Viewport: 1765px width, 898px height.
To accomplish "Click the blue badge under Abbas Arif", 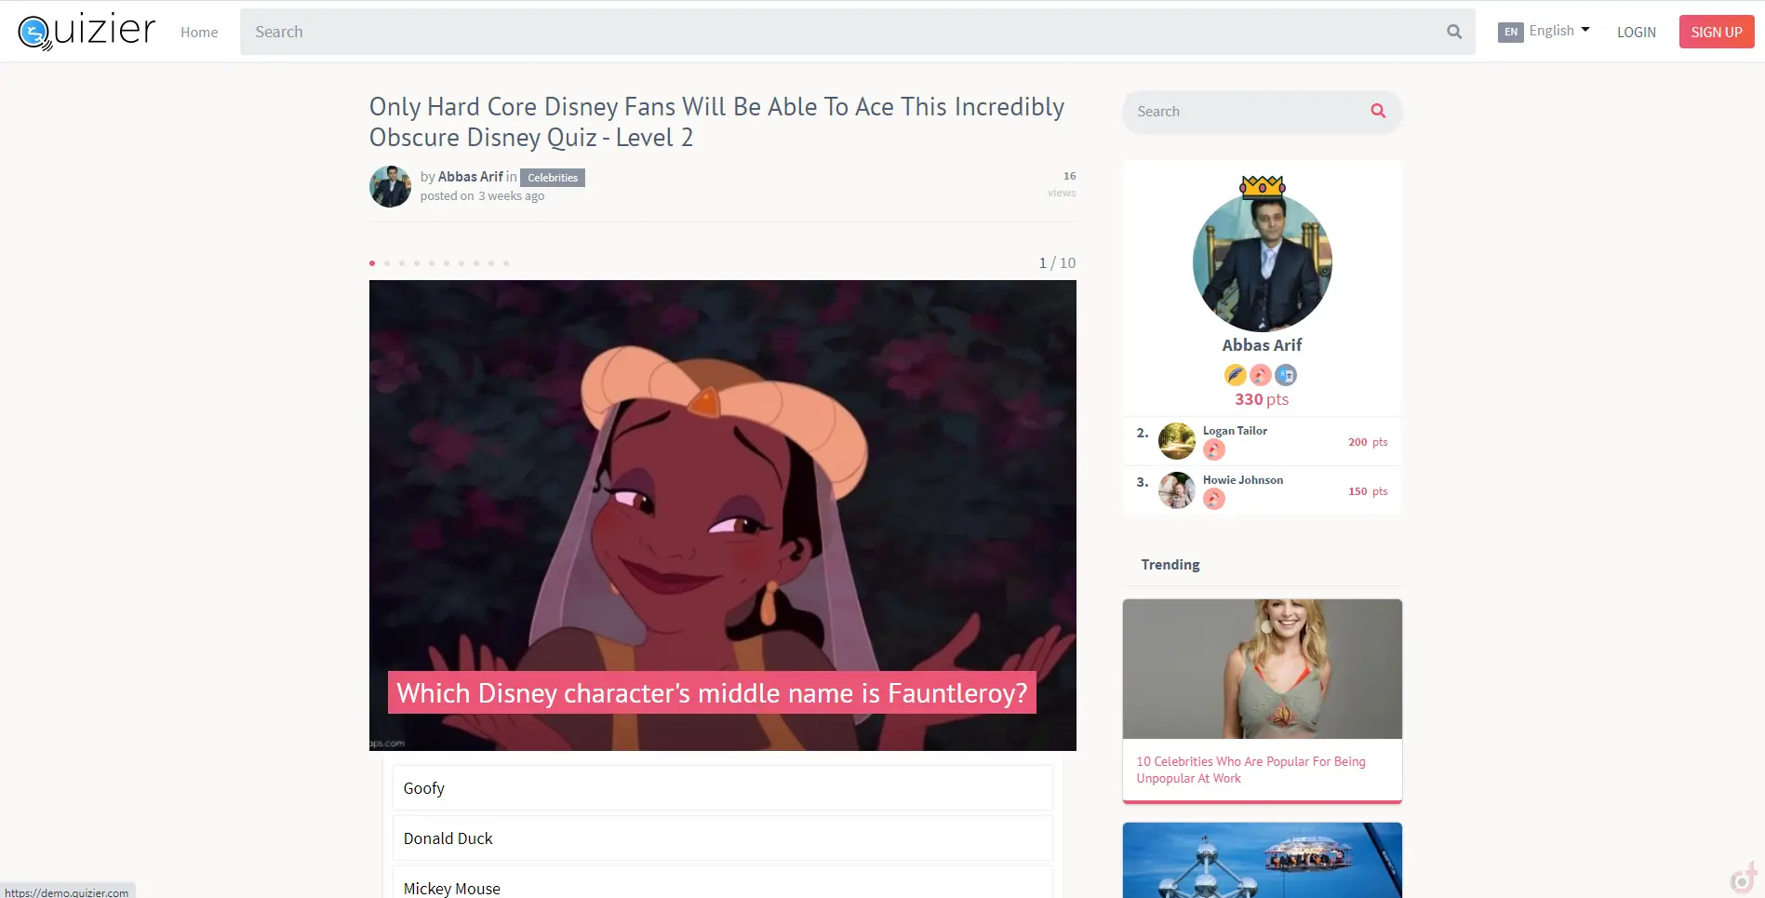I will point(1286,375).
